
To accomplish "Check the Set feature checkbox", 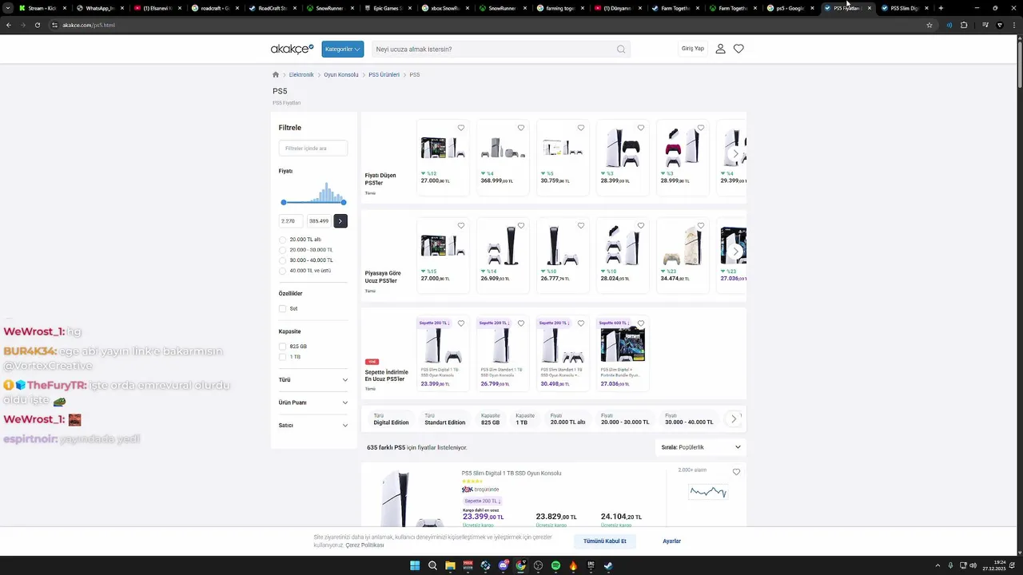I will (282, 308).
